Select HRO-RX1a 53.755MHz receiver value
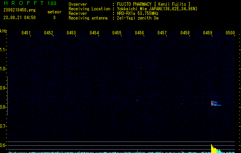The width and height of the screenshot is (241, 153). point(138,13)
